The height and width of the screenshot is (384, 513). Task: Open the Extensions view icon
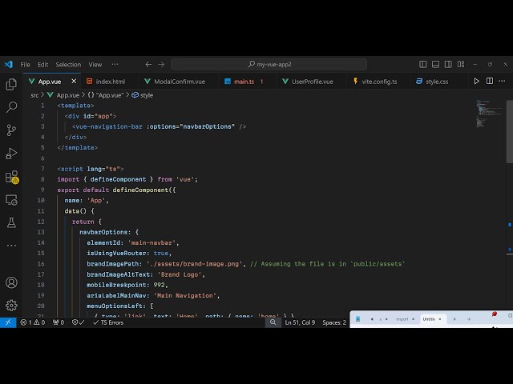click(x=11, y=177)
